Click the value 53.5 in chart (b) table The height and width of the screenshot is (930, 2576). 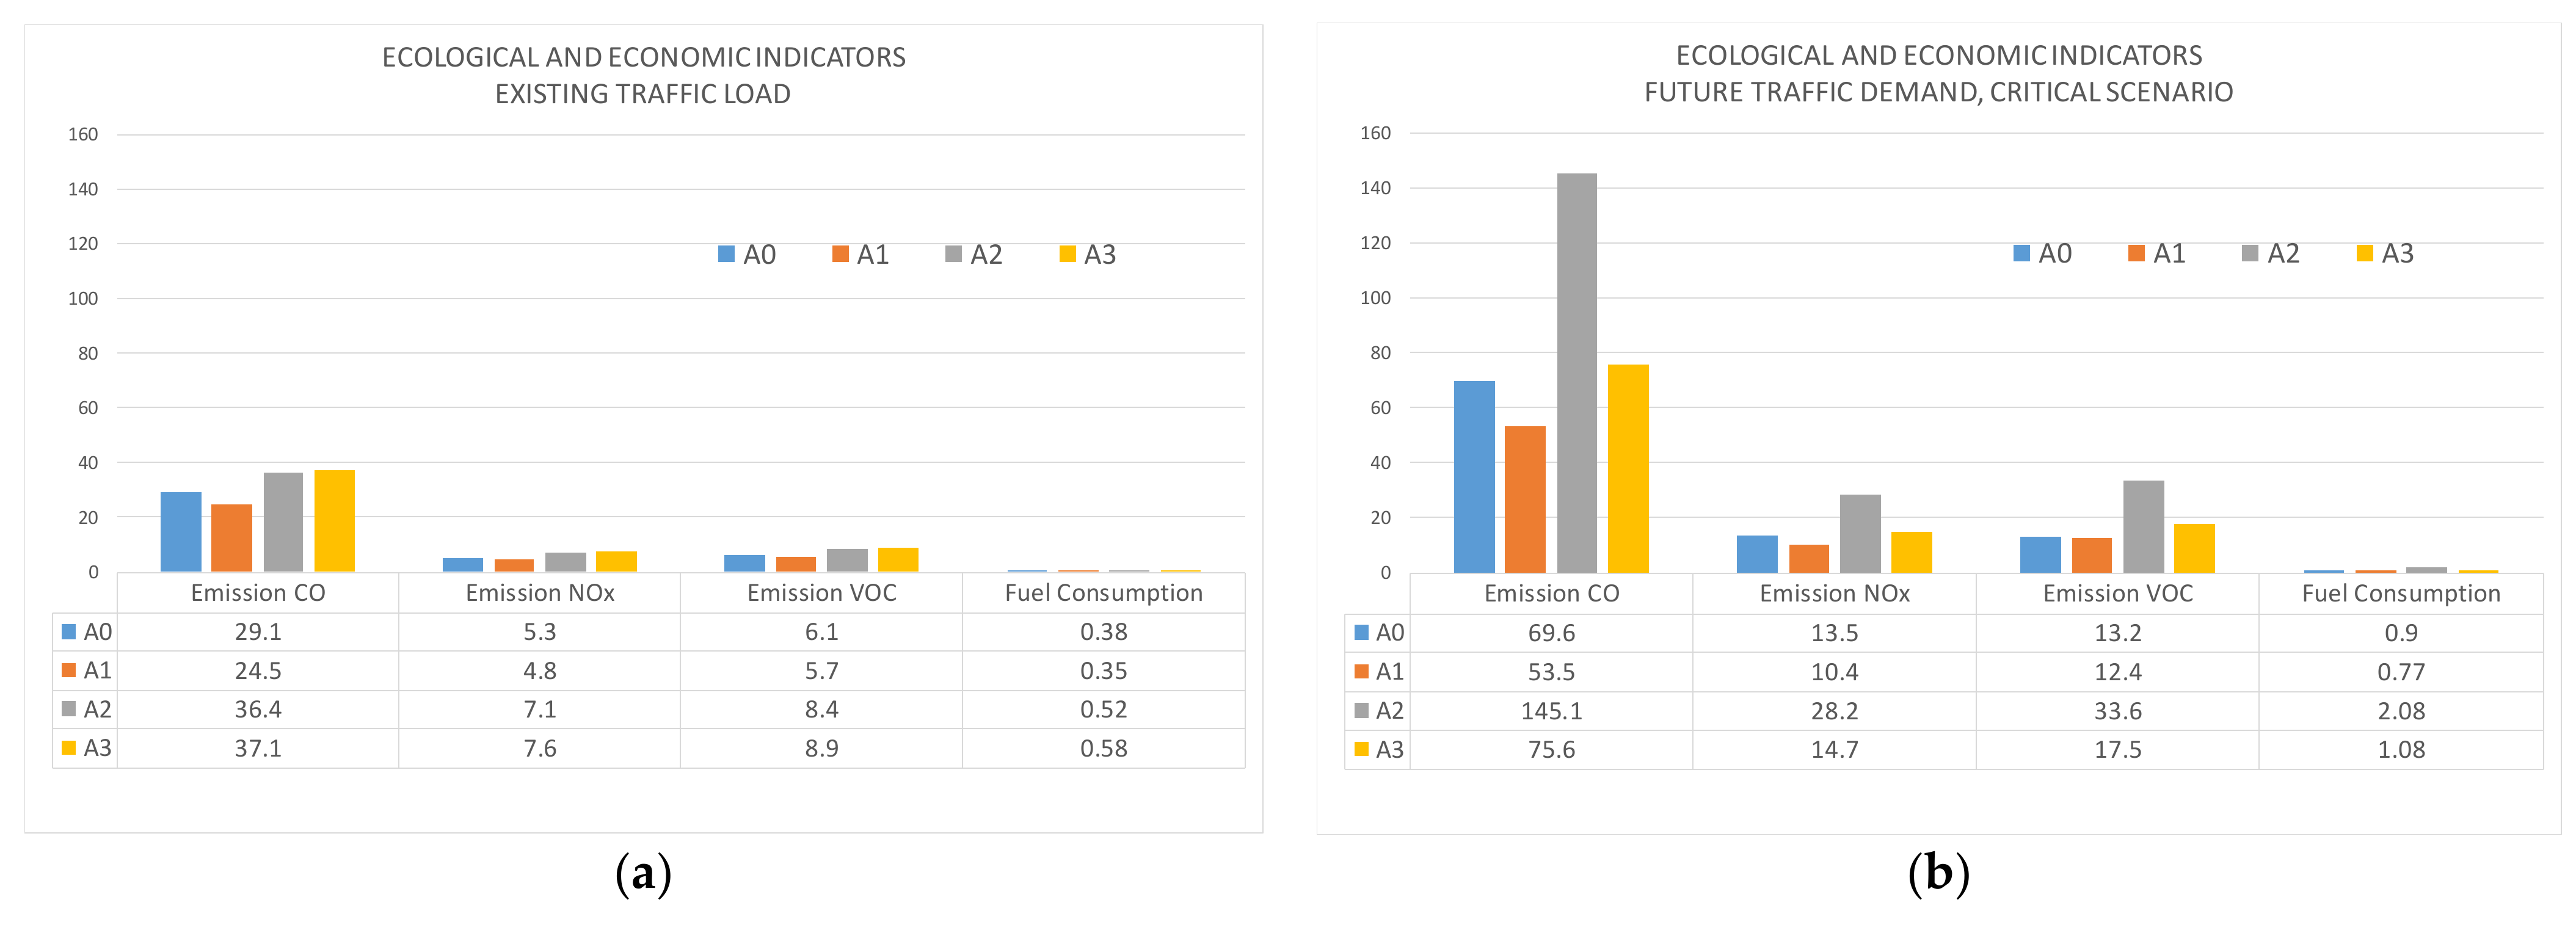pos(1551,672)
